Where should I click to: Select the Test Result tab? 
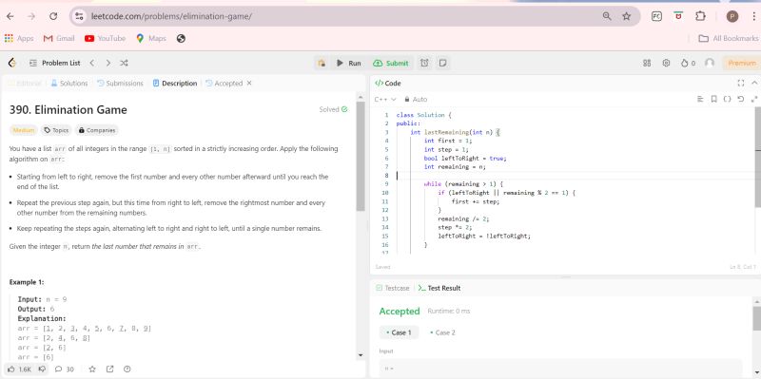(x=439, y=288)
